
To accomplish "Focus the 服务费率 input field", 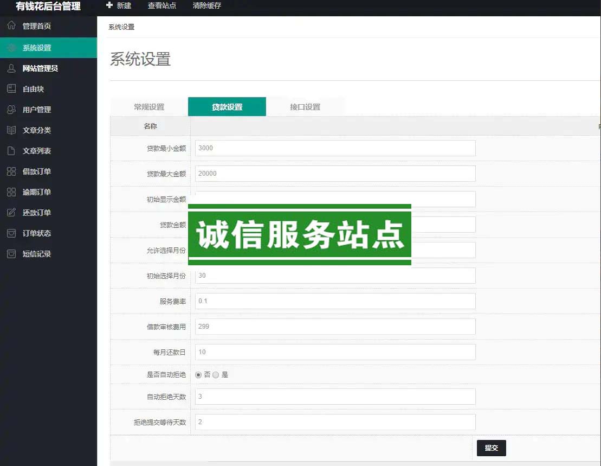I will (x=335, y=301).
